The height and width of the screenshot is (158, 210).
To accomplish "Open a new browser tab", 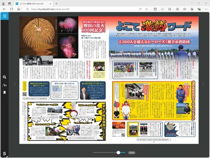I will pos(57,3).
